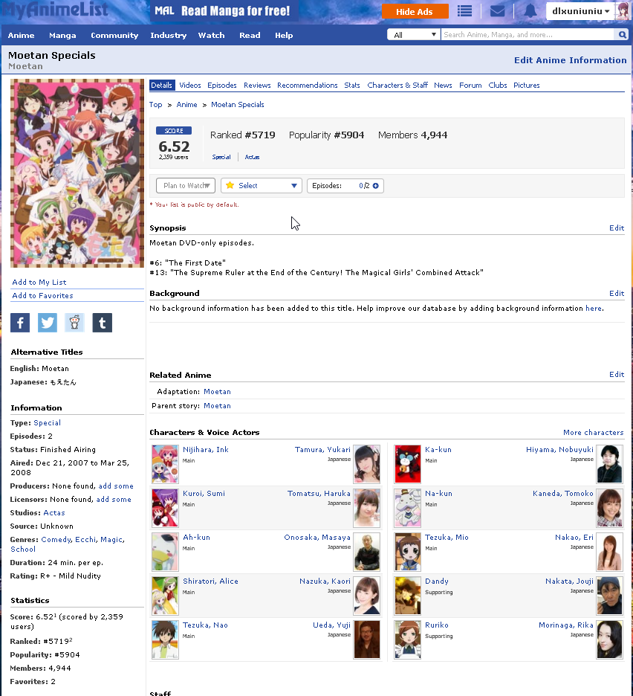Click add some for Producers
Image resolution: width=633 pixels, height=696 pixels.
(x=116, y=486)
